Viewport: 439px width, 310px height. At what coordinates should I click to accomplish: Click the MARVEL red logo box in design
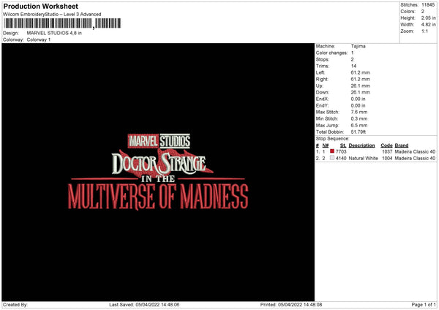(143, 141)
